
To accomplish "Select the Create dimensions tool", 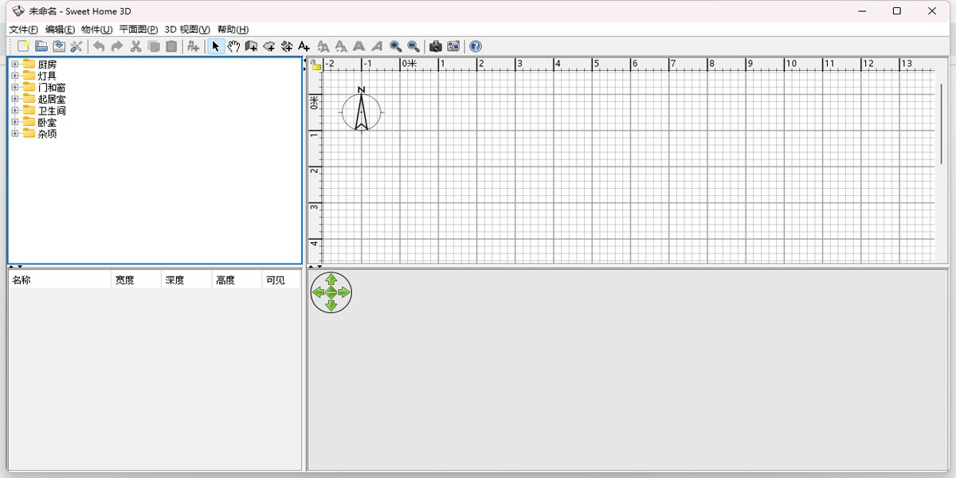I will pyautogui.click(x=287, y=46).
